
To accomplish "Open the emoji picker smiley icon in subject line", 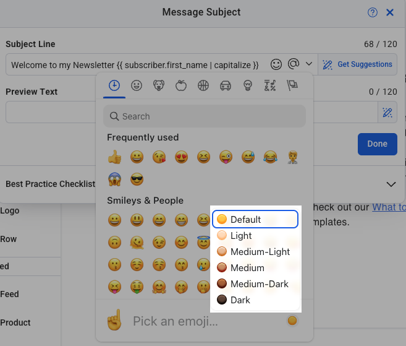I will 277,64.
